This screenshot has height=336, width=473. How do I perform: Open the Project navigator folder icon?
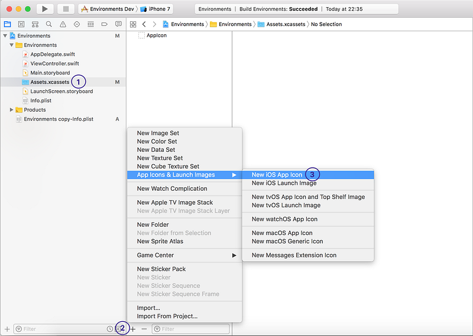click(7, 24)
